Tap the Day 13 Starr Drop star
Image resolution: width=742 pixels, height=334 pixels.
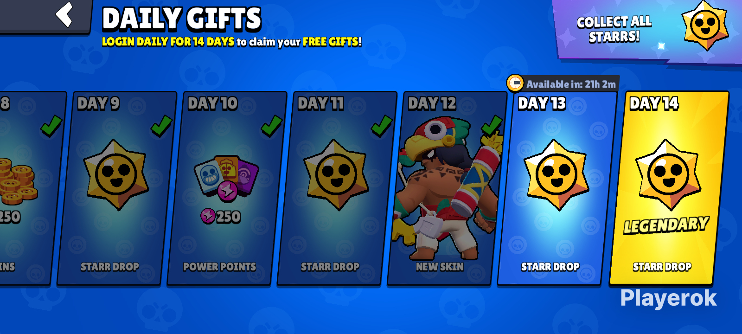[x=556, y=174]
